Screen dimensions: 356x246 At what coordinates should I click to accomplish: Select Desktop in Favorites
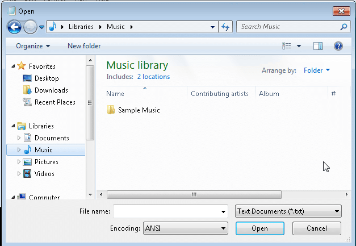(x=46, y=78)
